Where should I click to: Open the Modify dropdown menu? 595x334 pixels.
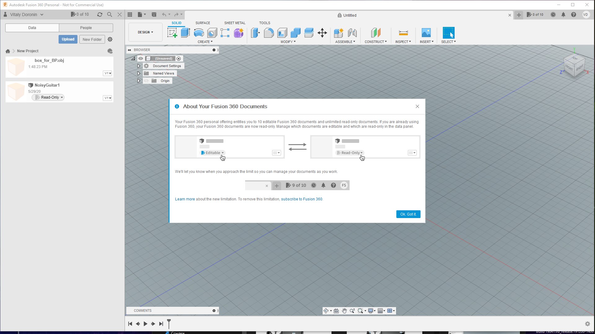pyautogui.click(x=288, y=42)
